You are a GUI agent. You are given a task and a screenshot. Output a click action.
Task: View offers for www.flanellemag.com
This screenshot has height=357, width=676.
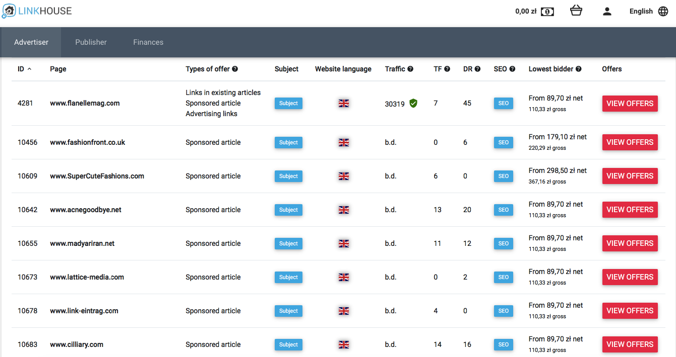coord(630,104)
